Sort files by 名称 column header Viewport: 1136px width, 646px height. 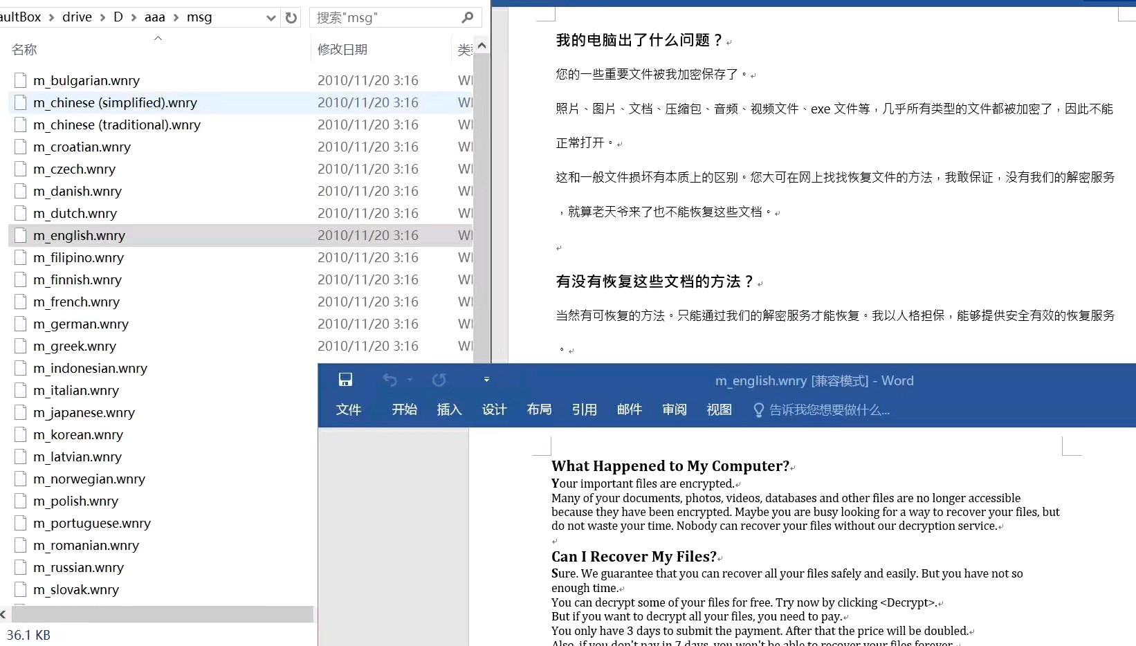pos(24,49)
